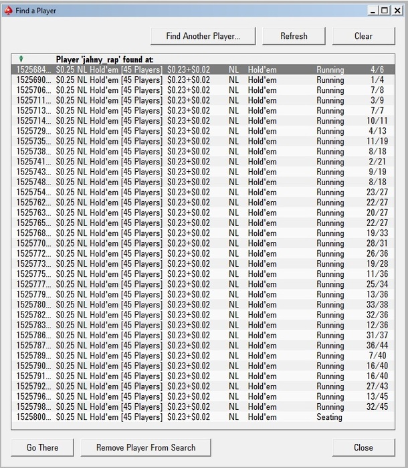This screenshot has height=468, width=408.
Task: Select tournament row 1525789
Action: pos(203,356)
